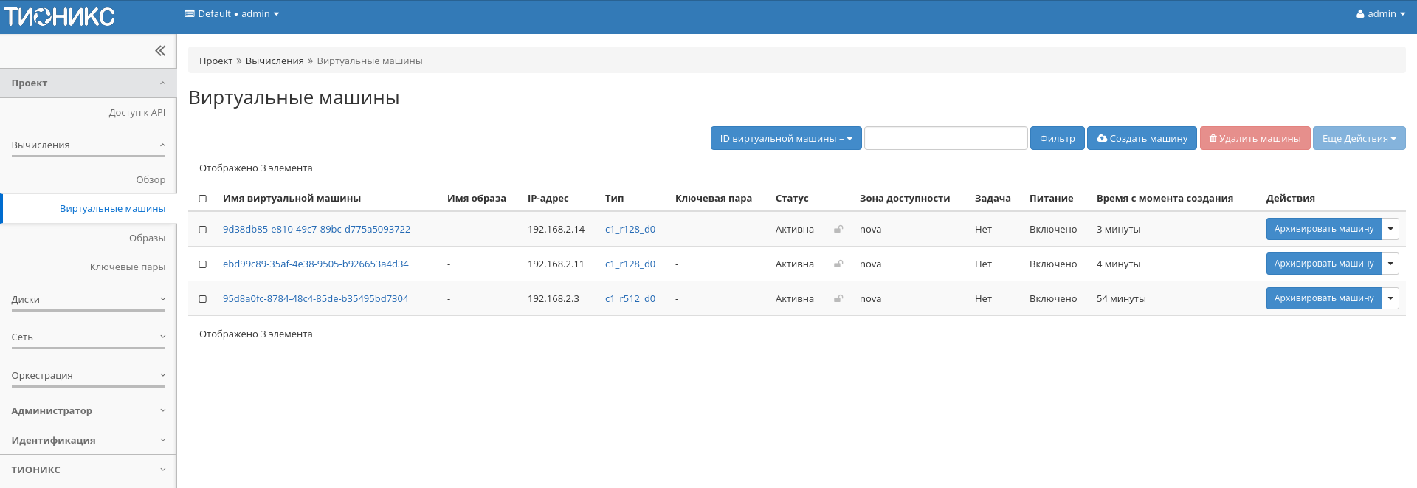Open 'Образы' in sidebar

pos(147,238)
